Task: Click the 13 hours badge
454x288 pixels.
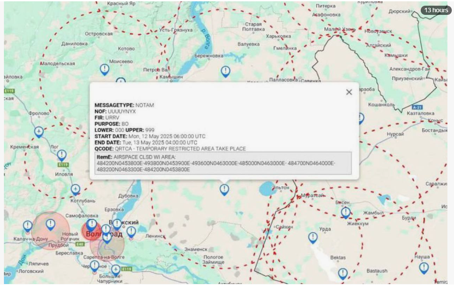Action: [436, 10]
